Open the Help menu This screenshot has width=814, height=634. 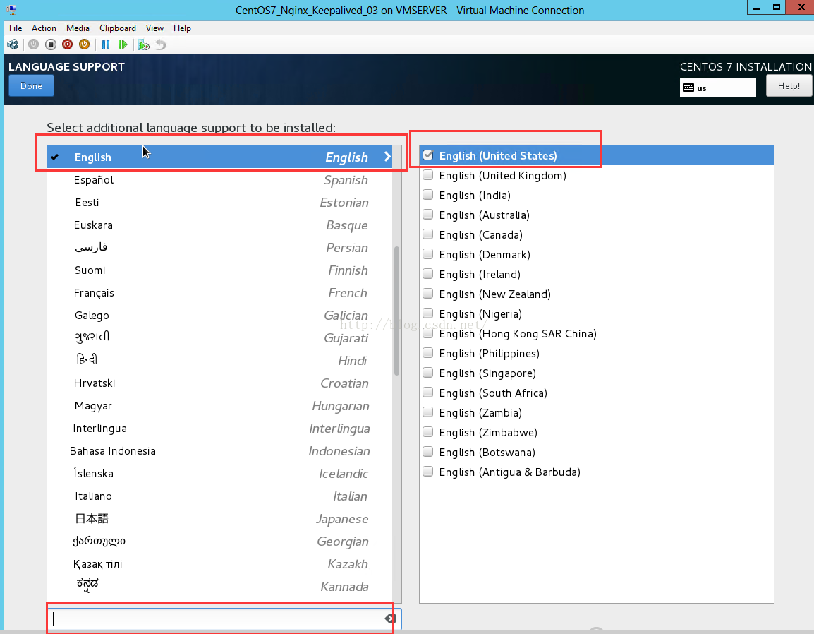click(182, 28)
